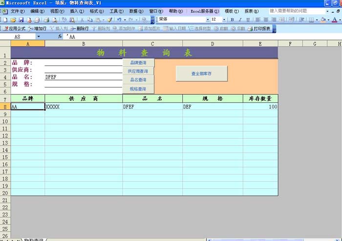Click the 查全部库存 button
342x241 pixels.
201,73
